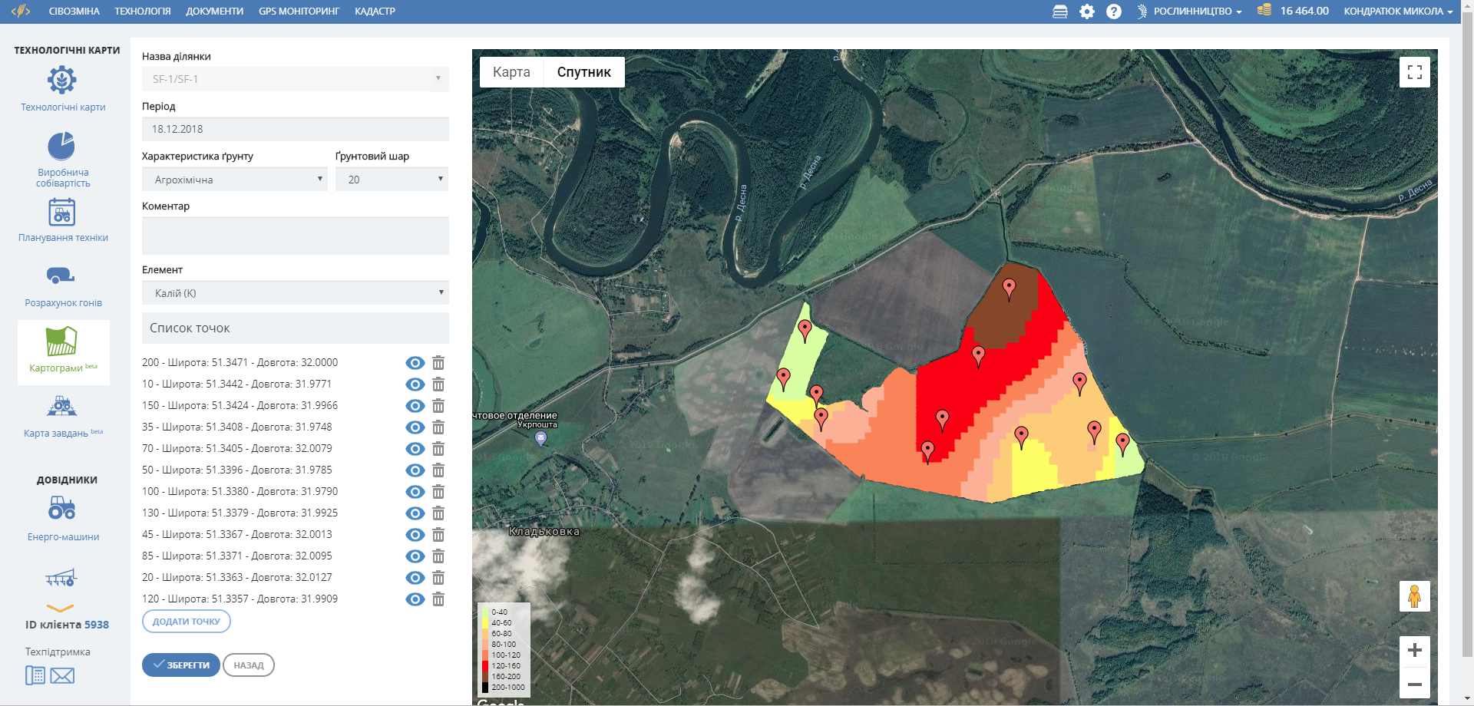
Task: Open GPS МОНІТОРИНГ menu
Action: point(299,12)
